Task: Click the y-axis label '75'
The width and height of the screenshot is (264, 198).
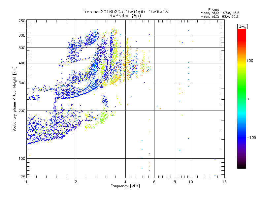Action: point(23,177)
